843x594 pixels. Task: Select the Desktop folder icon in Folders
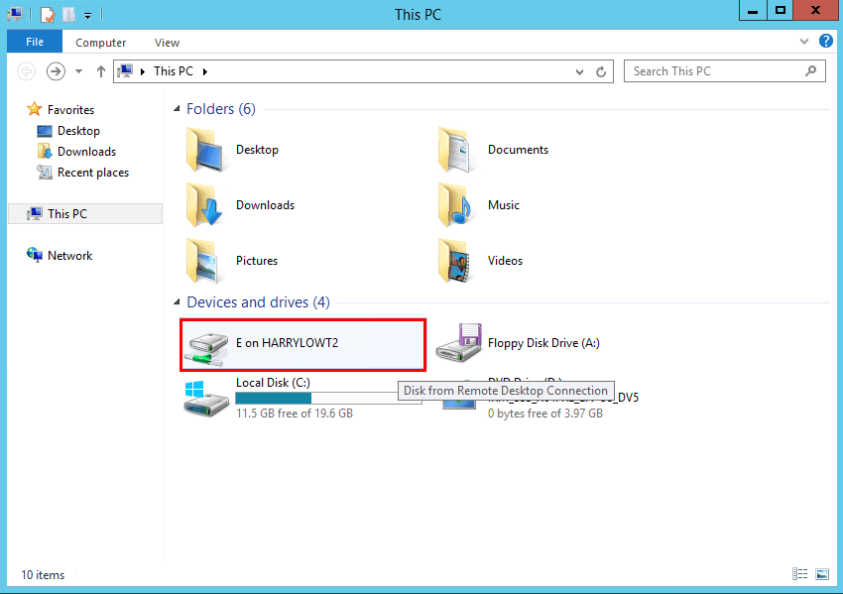click(x=205, y=150)
